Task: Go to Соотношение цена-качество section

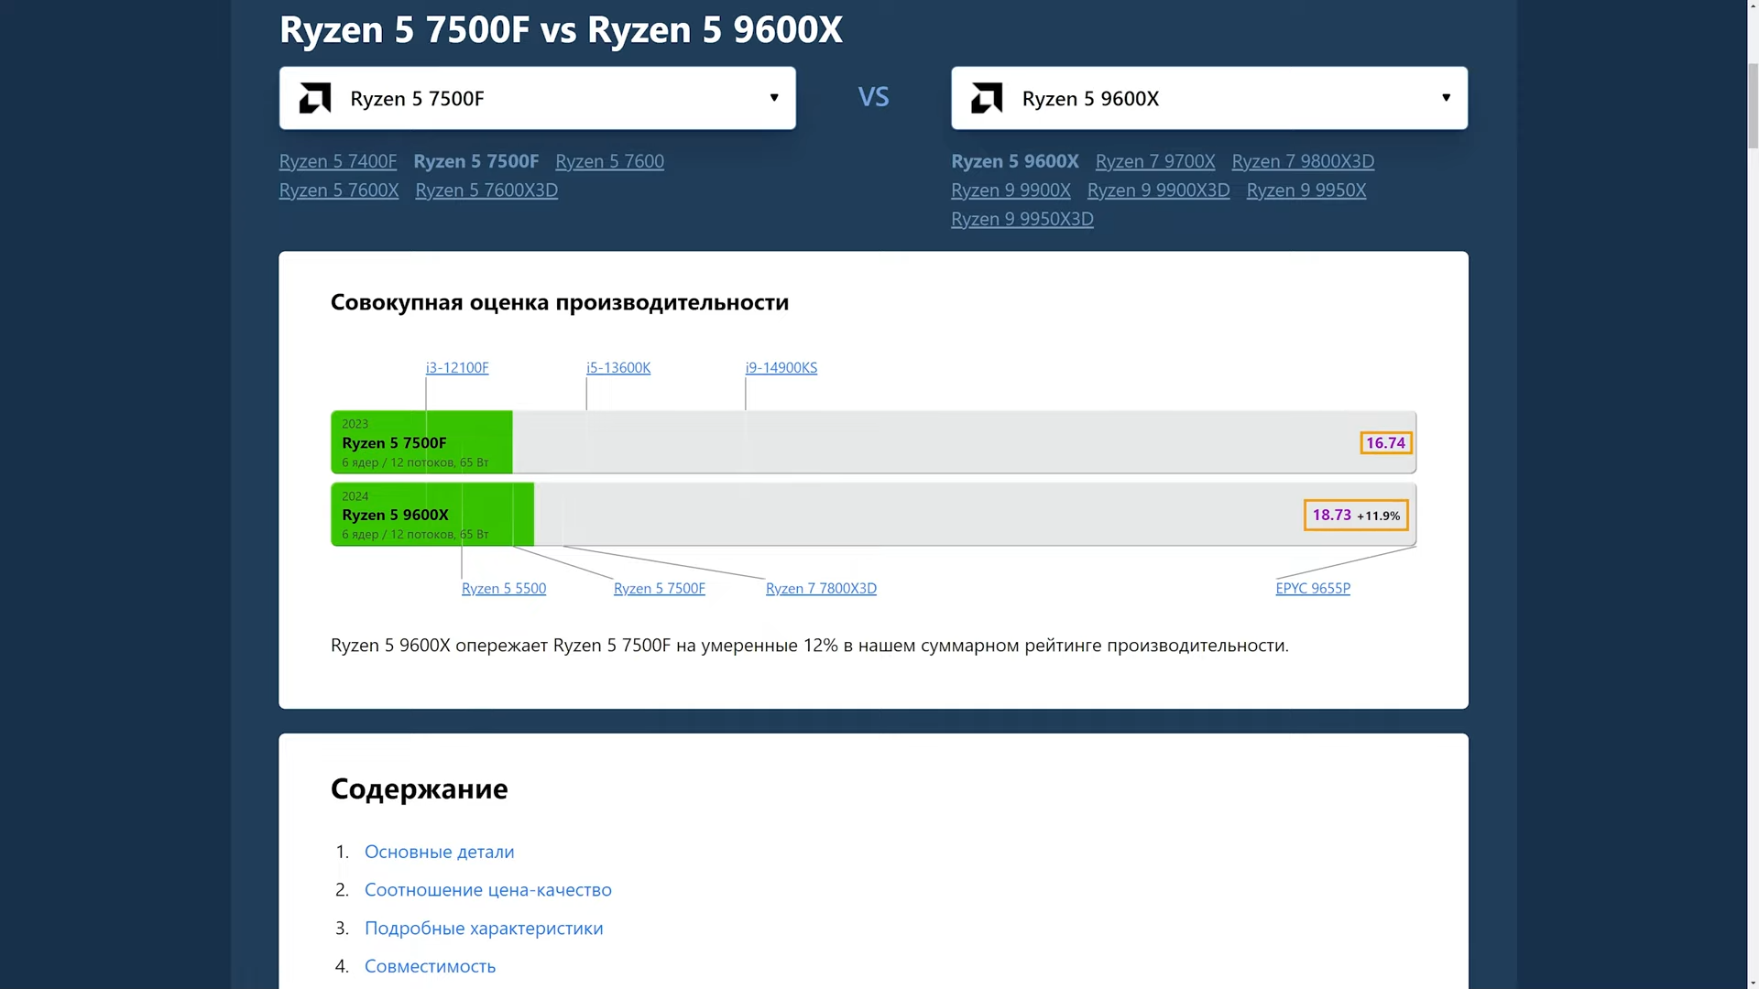Action: [x=487, y=890]
